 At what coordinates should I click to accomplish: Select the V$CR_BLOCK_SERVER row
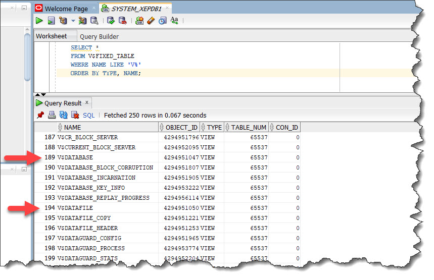pos(167,137)
